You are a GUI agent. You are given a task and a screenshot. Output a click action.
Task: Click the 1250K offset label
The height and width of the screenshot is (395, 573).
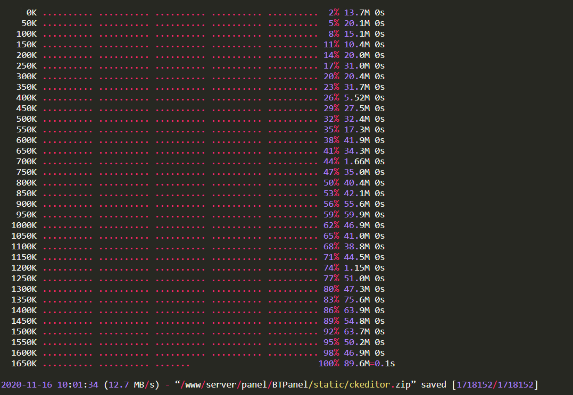click(24, 279)
